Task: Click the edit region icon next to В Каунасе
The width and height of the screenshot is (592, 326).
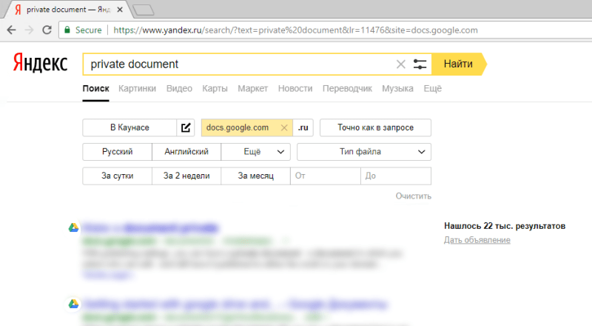Action: (x=186, y=127)
